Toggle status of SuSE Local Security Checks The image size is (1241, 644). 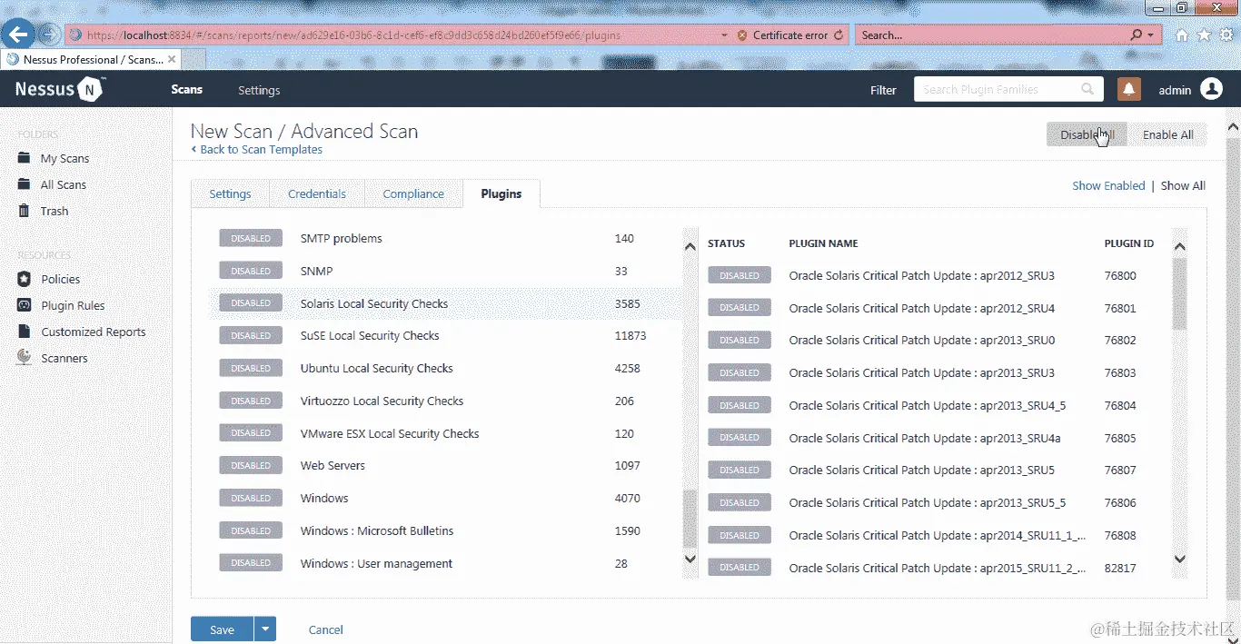click(x=251, y=336)
